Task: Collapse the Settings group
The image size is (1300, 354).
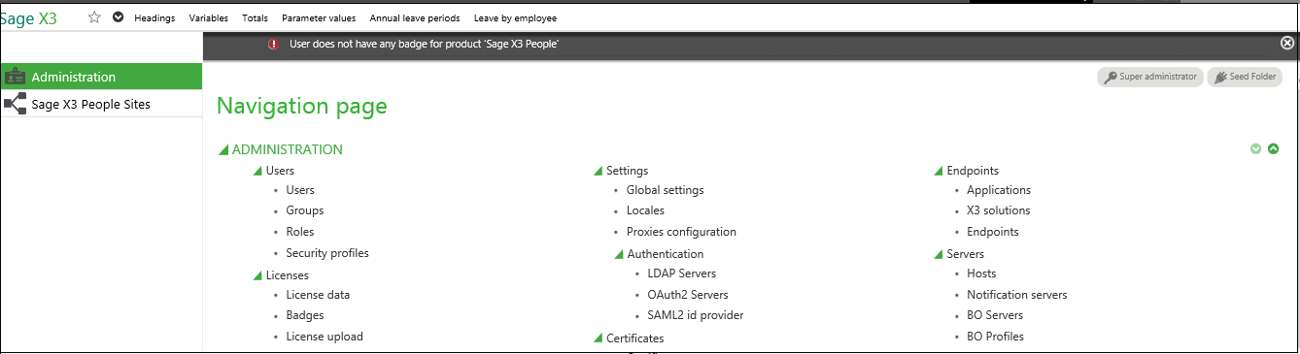Action: pyautogui.click(x=598, y=172)
